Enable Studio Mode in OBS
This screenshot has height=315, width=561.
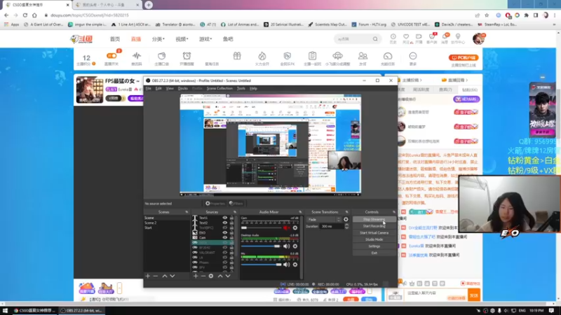[374, 239]
